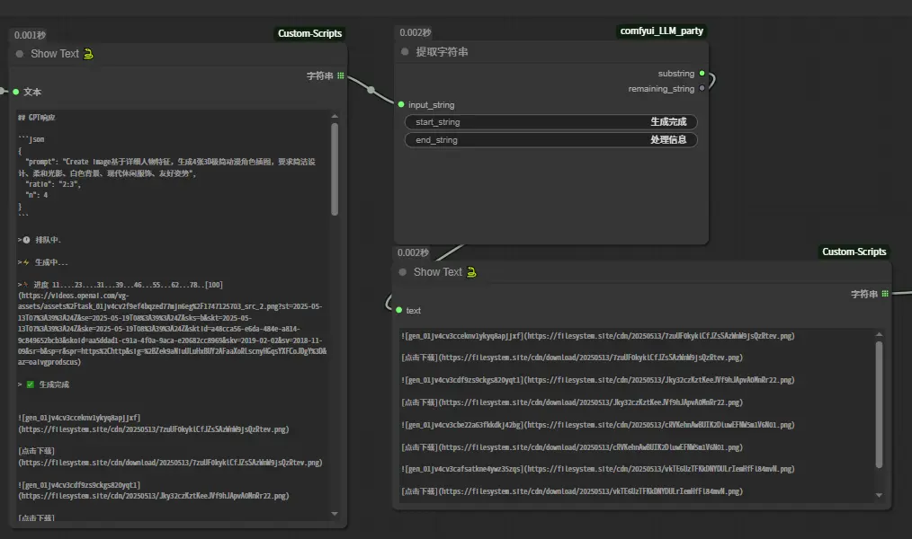Click the gen_01jv4cv3cafsatkne image link in right panel

pyautogui.click(x=598, y=469)
